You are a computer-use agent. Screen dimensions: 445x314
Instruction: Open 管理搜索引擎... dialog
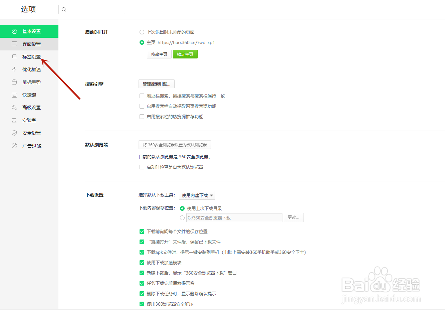[157, 84]
